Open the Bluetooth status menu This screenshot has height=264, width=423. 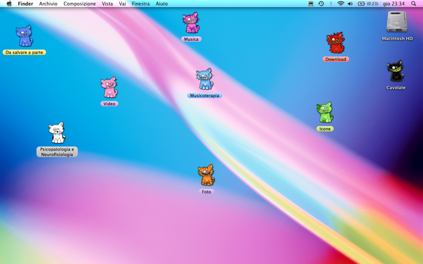click(x=331, y=4)
